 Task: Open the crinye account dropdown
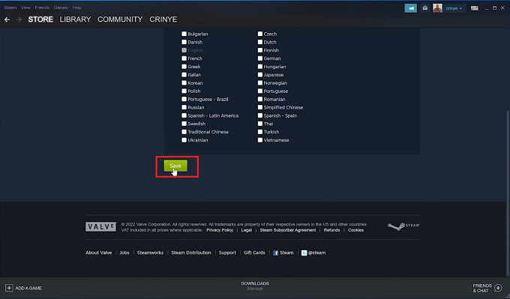pyautogui.click(x=454, y=8)
